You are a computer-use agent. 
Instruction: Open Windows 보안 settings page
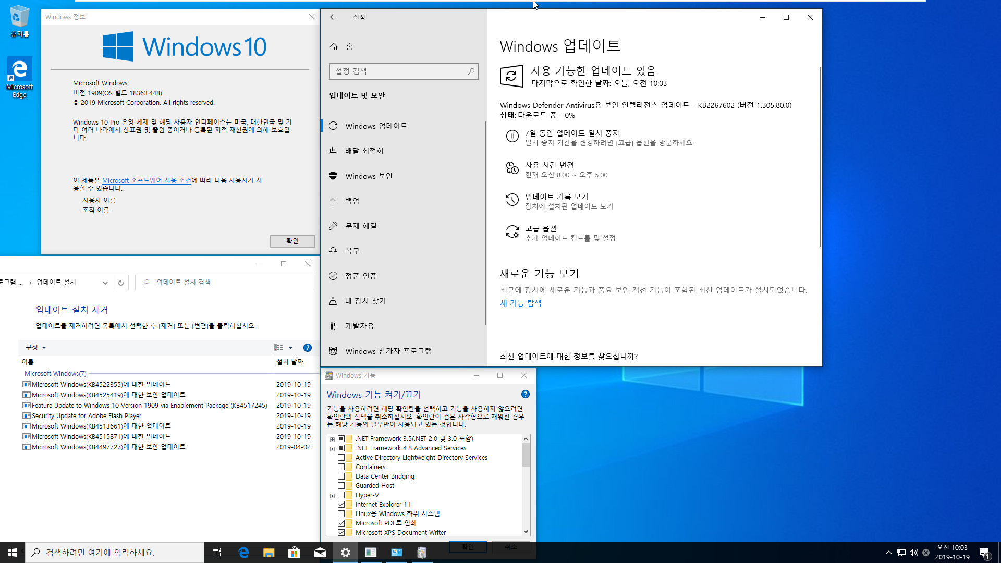[404, 176]
